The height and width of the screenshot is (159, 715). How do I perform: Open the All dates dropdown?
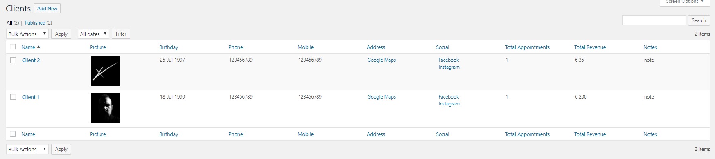[x=93, y=34]
